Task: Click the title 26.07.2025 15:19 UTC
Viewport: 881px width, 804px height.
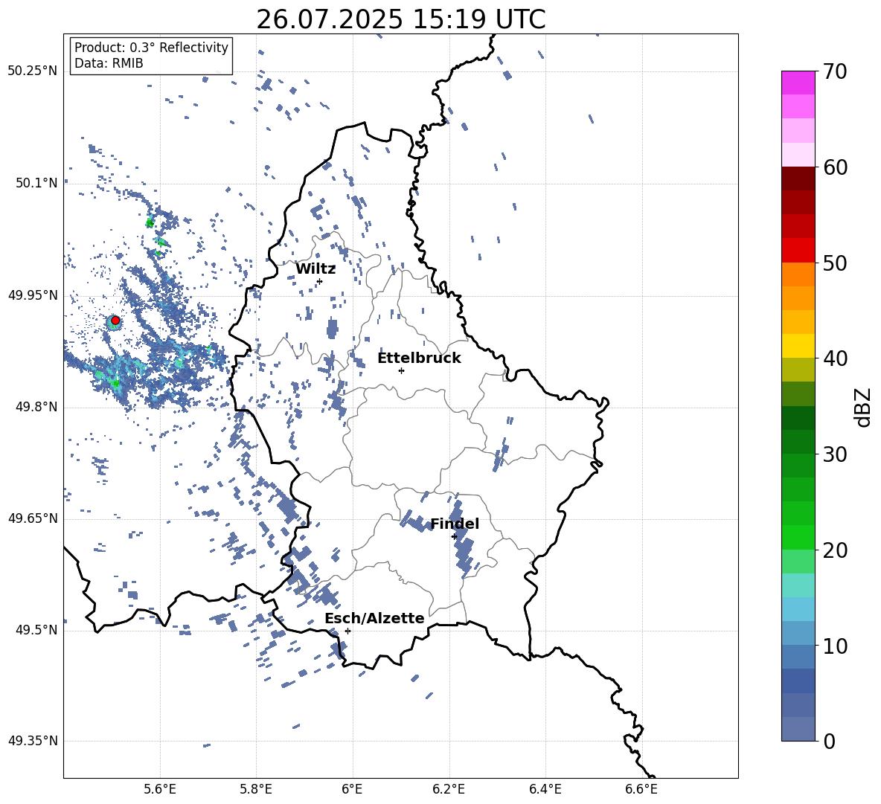Action: click(x=400, y=19)
